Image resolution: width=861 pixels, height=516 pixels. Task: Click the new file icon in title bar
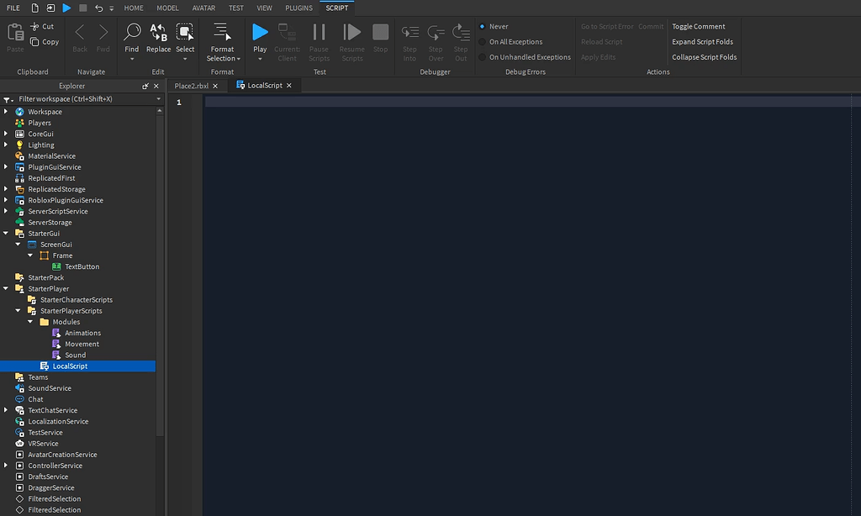pos(35,8)
